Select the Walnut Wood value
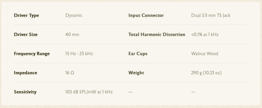 (x=205, y=54)
